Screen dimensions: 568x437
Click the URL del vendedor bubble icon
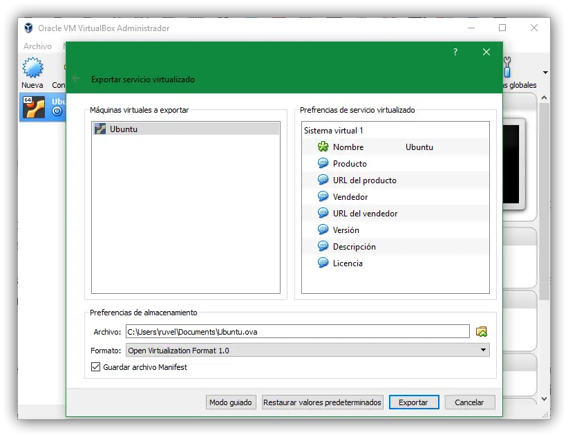pos(323,213)
